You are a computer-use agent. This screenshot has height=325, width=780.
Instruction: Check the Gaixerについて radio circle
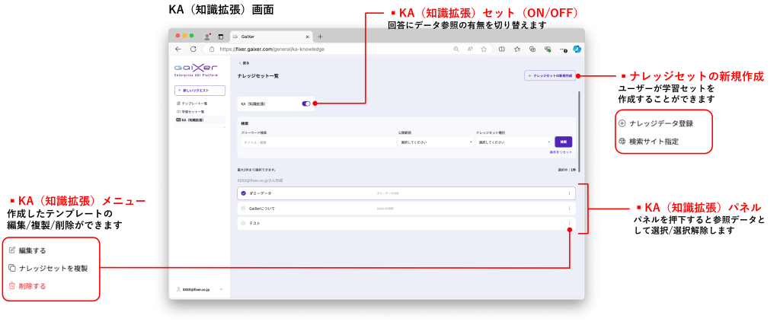(243, 208)
